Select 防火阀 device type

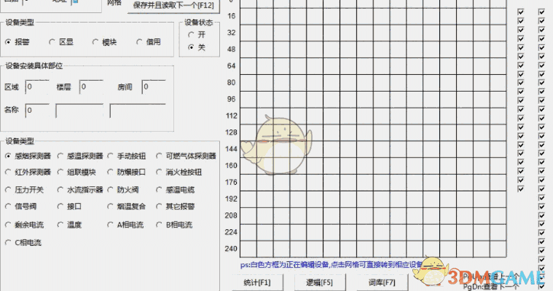[123, 190]
